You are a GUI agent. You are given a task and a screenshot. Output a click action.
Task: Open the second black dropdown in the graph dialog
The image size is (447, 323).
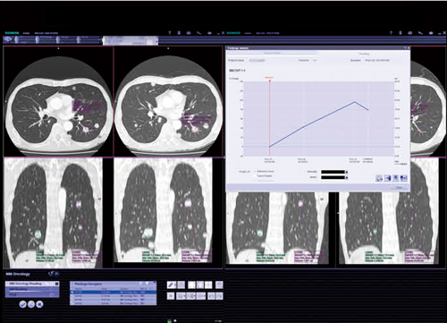tap(334, 177)
